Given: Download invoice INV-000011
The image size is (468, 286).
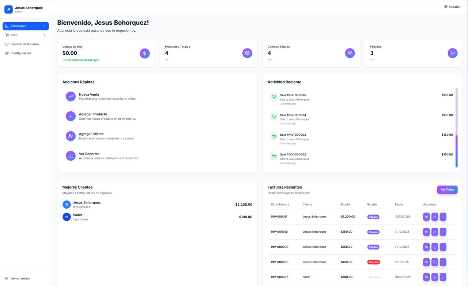Looking at the screenshot, I should 435,217.
